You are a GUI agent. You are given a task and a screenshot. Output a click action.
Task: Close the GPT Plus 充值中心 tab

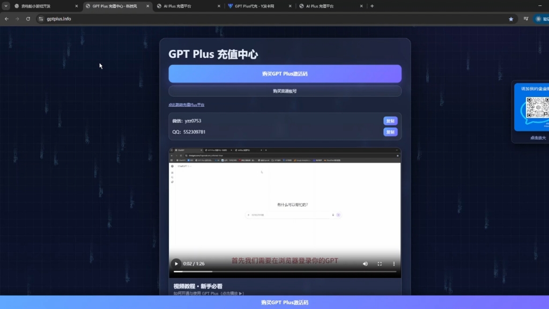[x=148, y=6]
